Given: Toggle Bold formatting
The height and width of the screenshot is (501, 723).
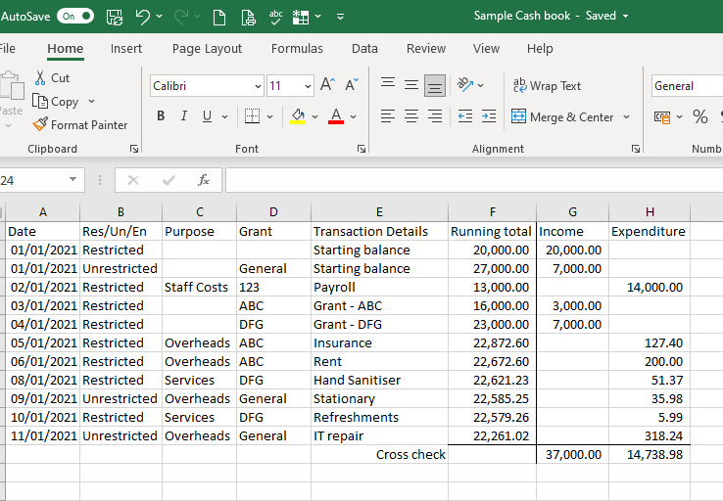Looking at the screenshot, I should [161, 116].
